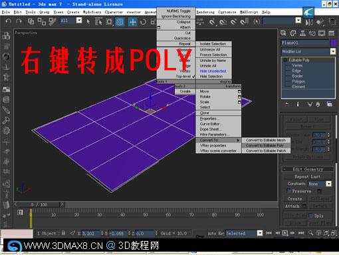This screenshot has height=255, width=339.
Task: Click the Plane01 object name field
Action: coord(306,43)
